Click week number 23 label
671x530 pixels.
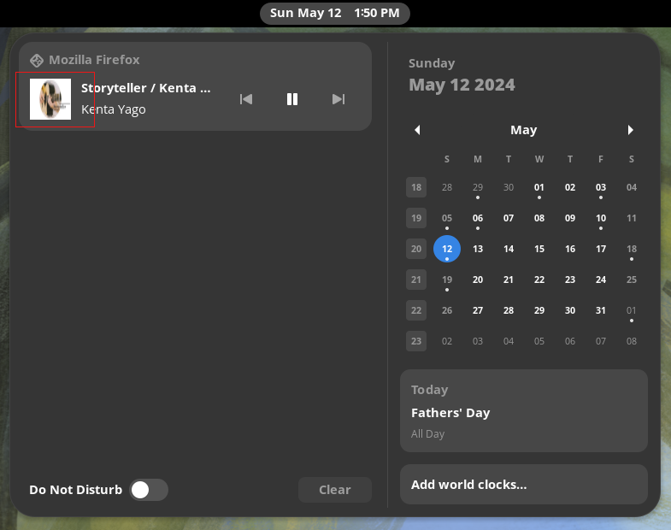click(x=416, y=341)
